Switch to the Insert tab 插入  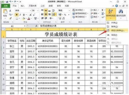point(22,6)
